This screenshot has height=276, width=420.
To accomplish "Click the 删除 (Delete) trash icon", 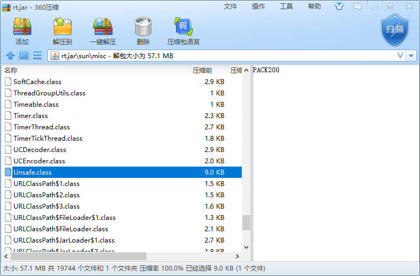I will [x=143, y=27].
